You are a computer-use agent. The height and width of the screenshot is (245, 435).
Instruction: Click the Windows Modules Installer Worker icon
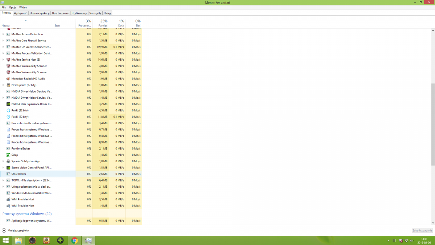[8, 193]
